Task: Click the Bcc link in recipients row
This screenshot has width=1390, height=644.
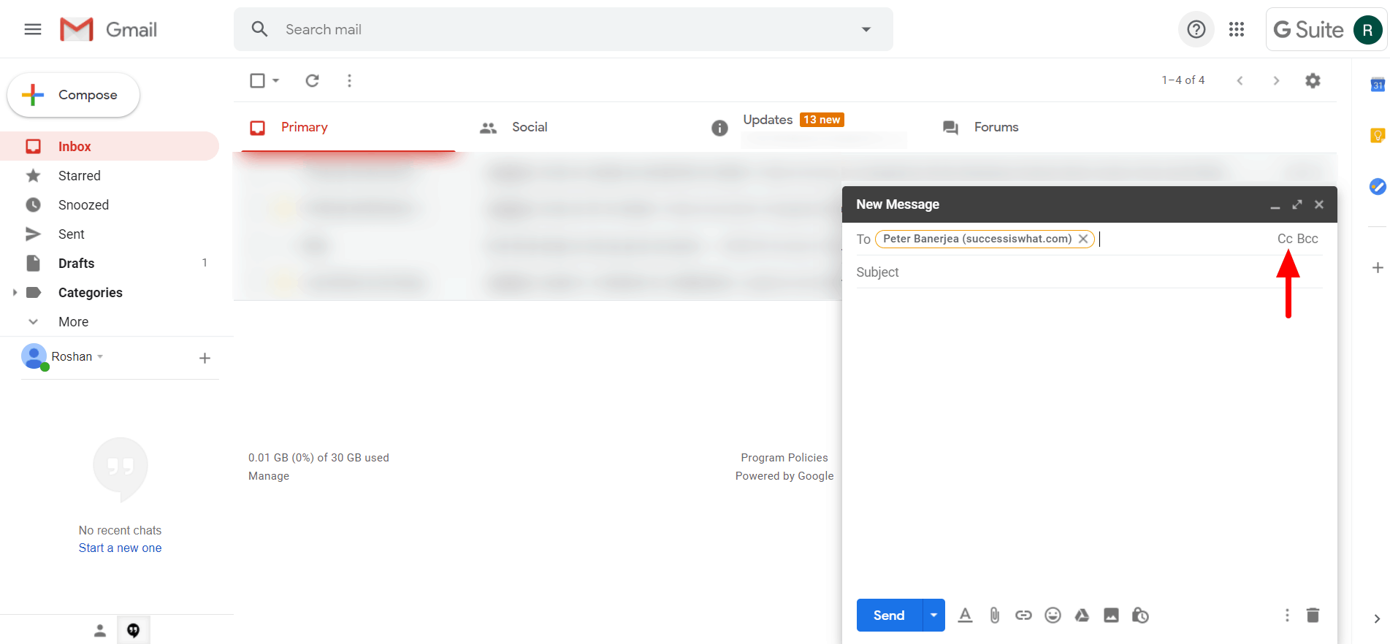Action: point(1307,239)
